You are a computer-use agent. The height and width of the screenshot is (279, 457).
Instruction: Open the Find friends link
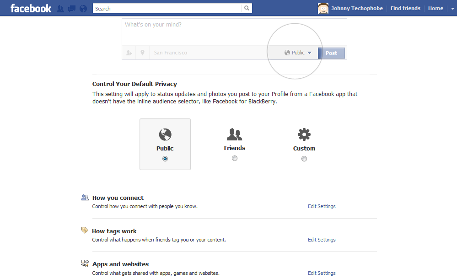point(405,8)
